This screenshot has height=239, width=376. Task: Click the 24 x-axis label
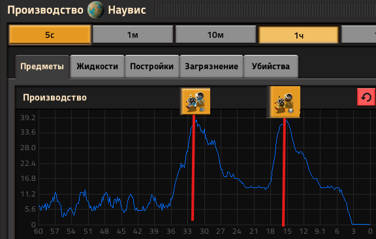(237, 231)
